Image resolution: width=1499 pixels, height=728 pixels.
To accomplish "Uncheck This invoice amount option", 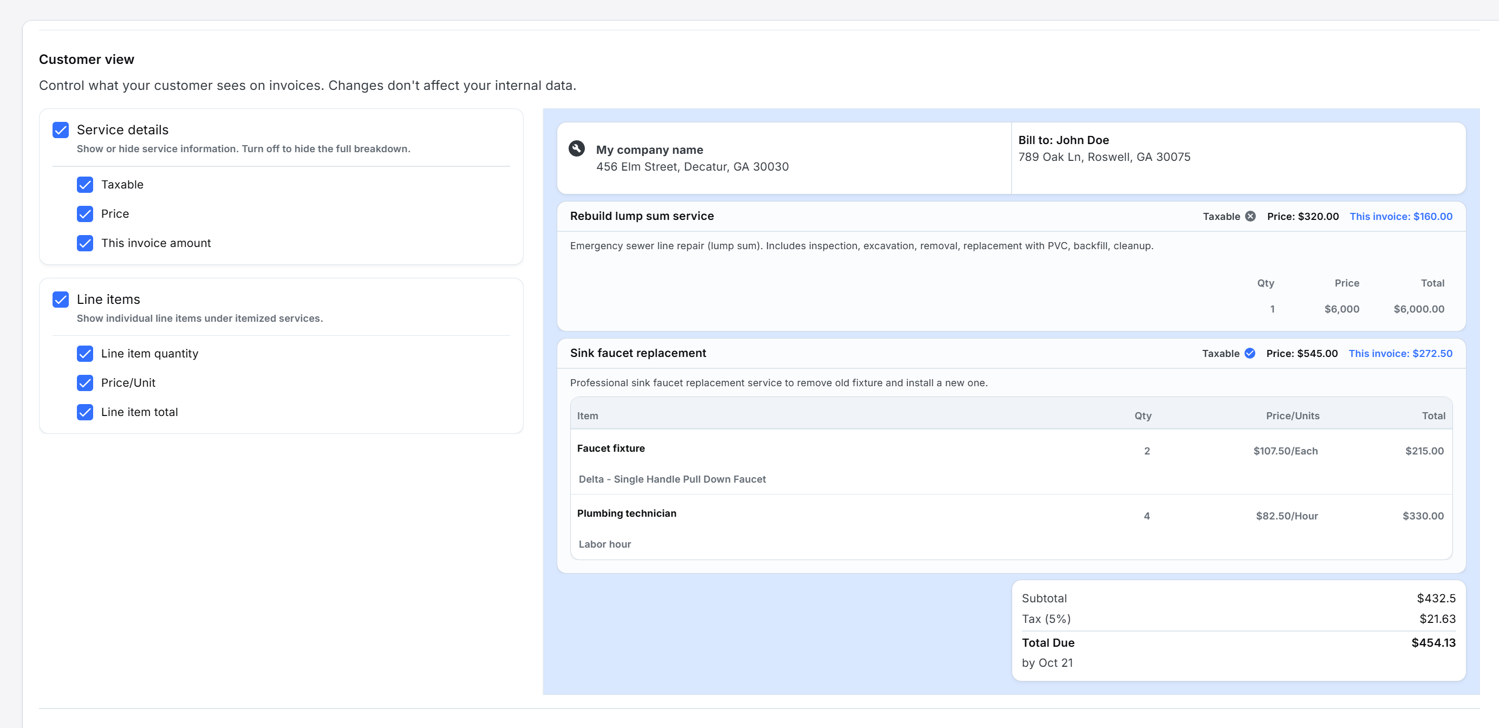I will 85,243.
